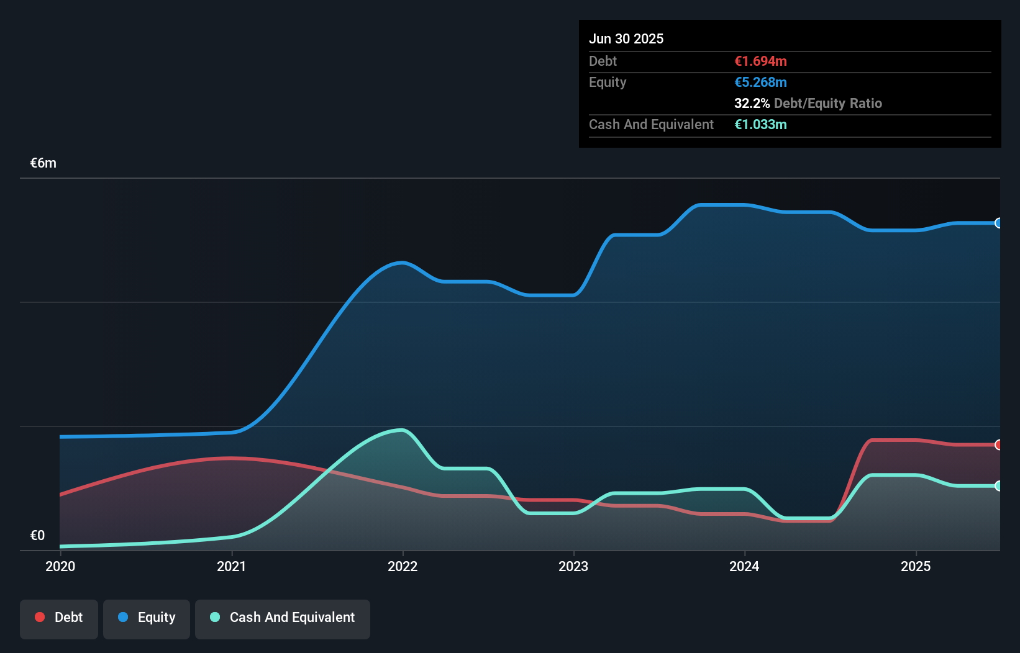Viewport: 1020px width, 653px height.
Task: Click the red Debt value €1.694m
Action: point(760,61)
